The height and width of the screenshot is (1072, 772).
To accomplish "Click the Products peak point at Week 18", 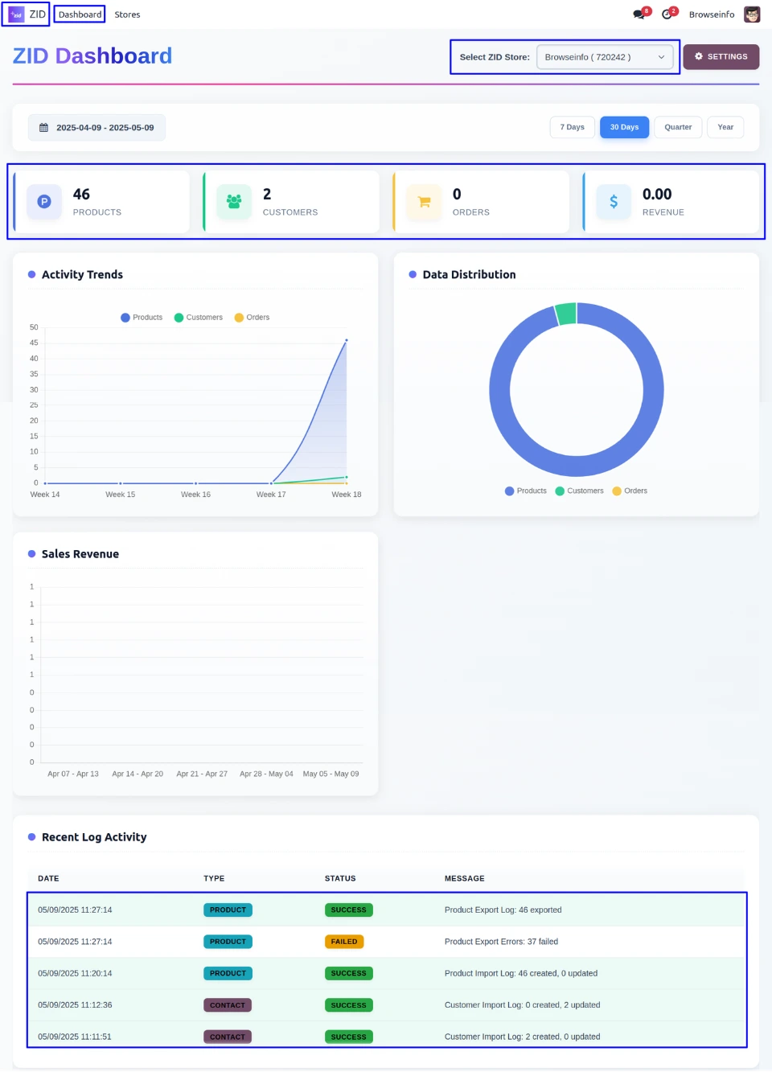I will [347, 340].
